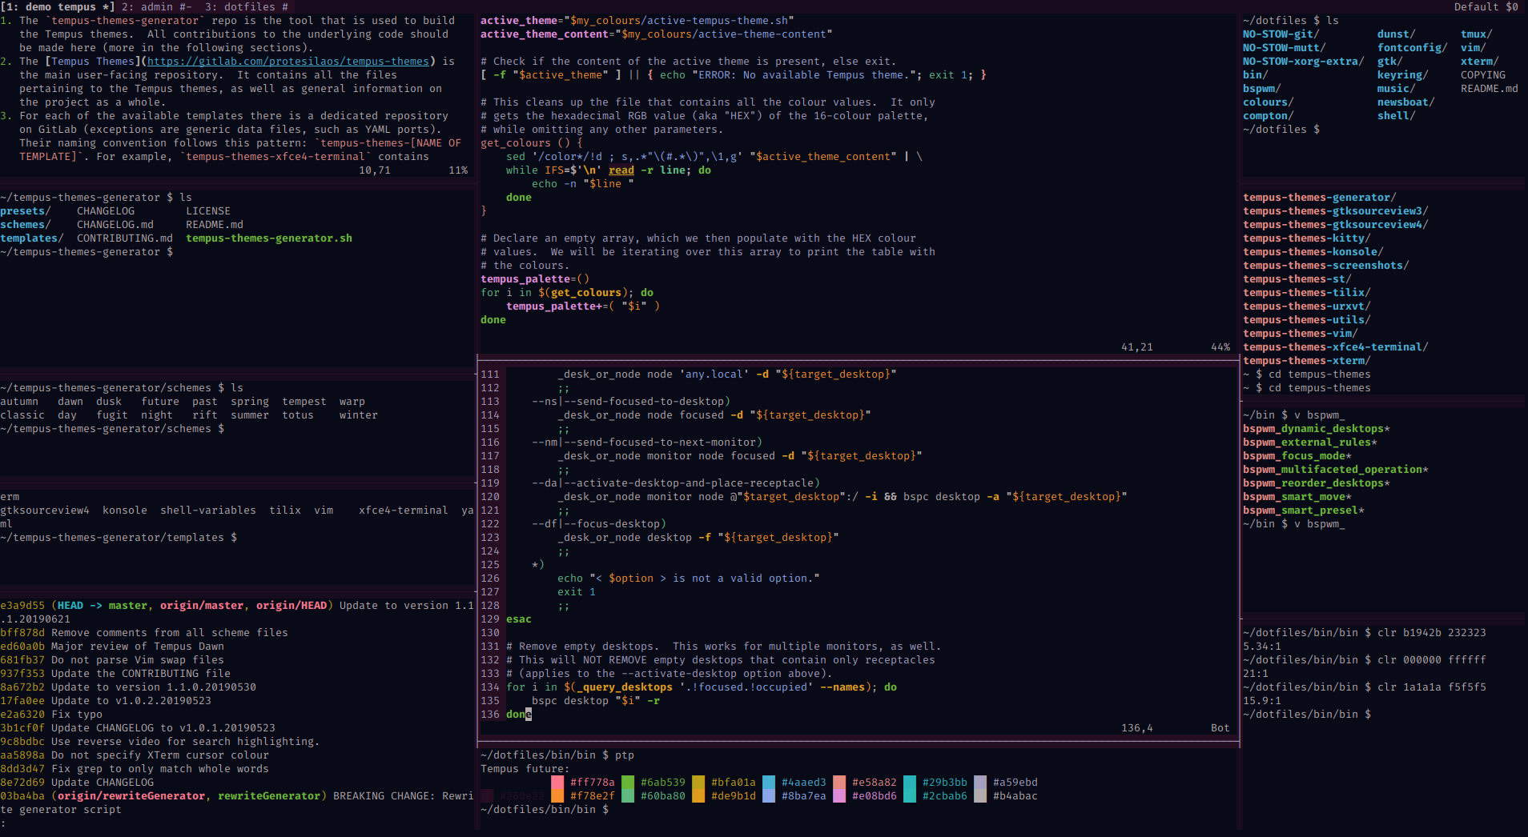Click line number 134 in the editor
1528x837 pixels.
pos(490,687)
